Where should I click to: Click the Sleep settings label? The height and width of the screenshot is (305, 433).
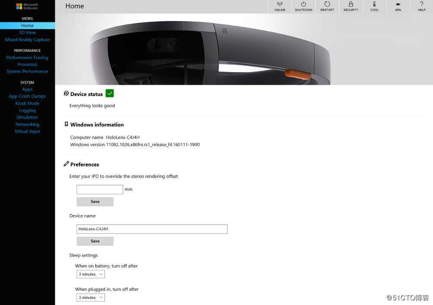84,255
